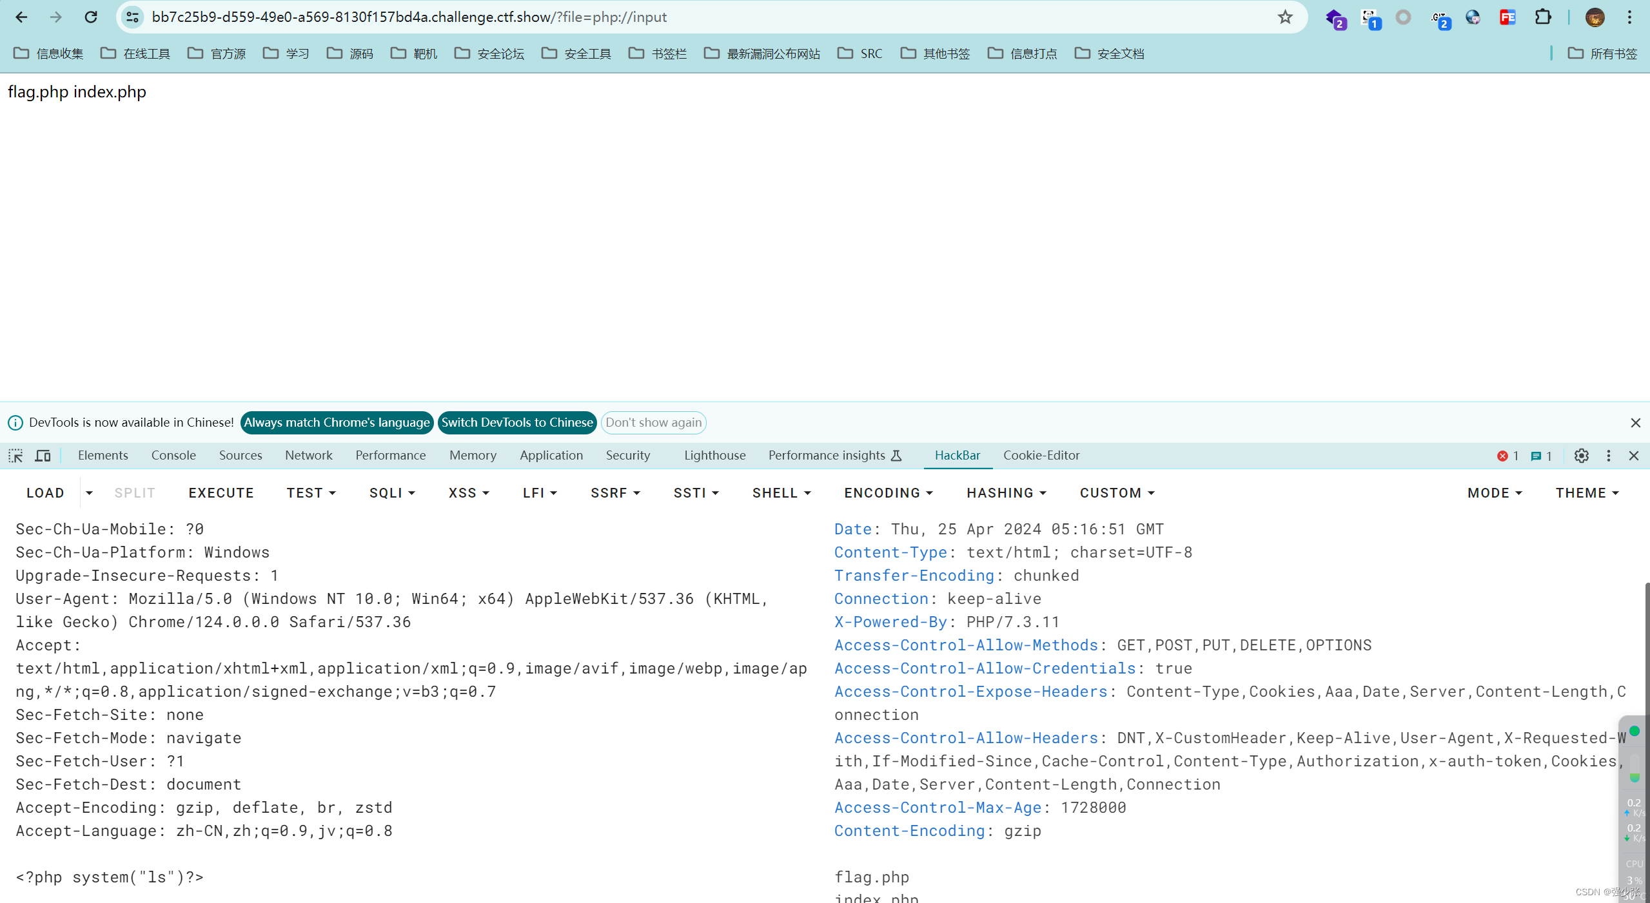Open the DevTools three-dot options menu
Viewport: 1650px width, 903px height.
[x=1608, y=456]
